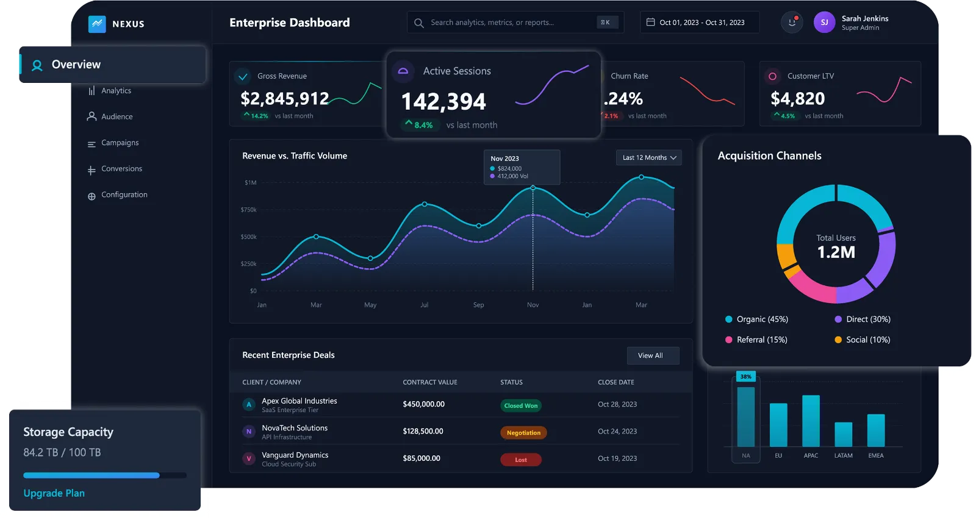Image resolution: width=976 pixels, height=520 pixels.
Task: Click the Lost status badge
Action: point(521,460)
